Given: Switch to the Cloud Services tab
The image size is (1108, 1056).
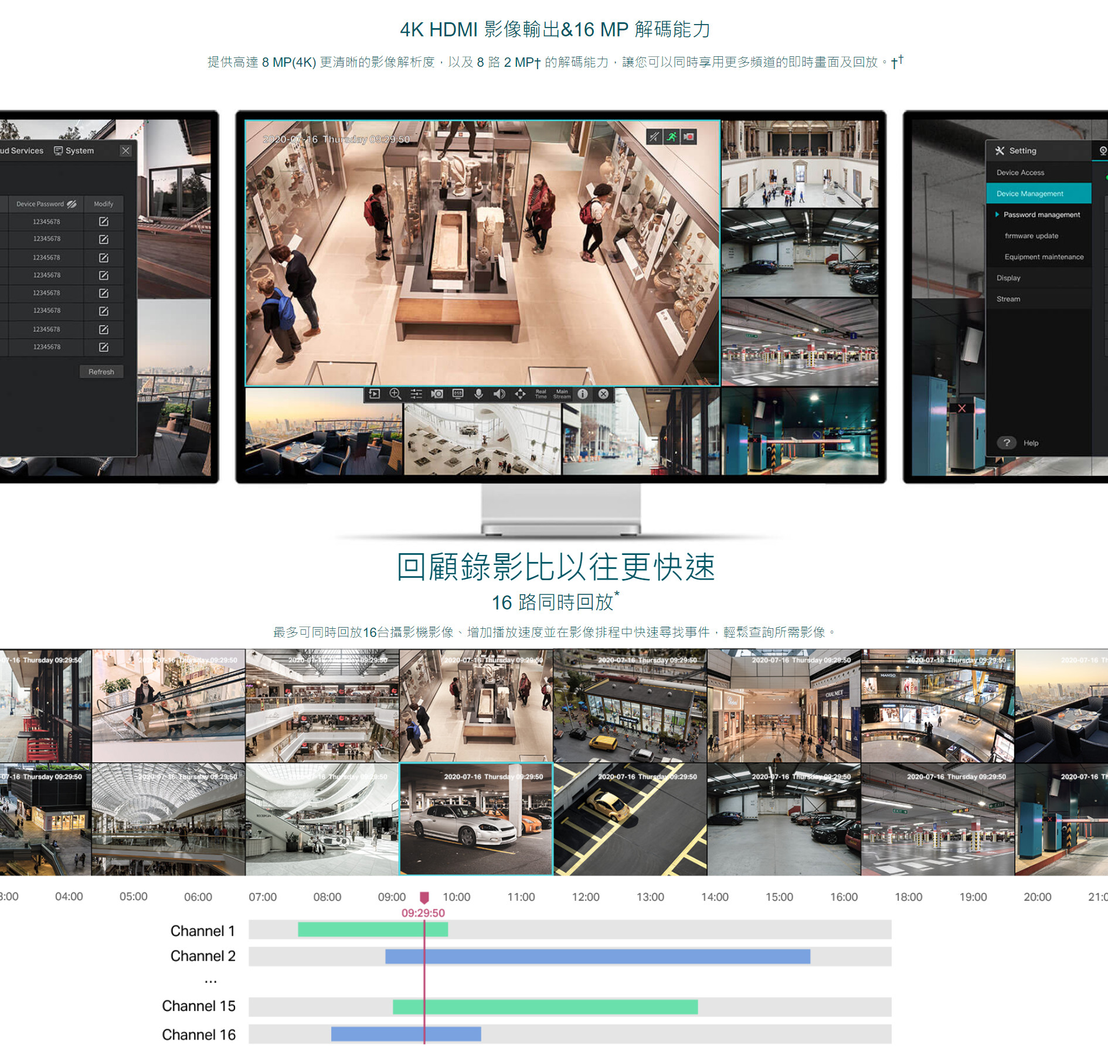Looking at the screenshot, I should coord(22,151).
